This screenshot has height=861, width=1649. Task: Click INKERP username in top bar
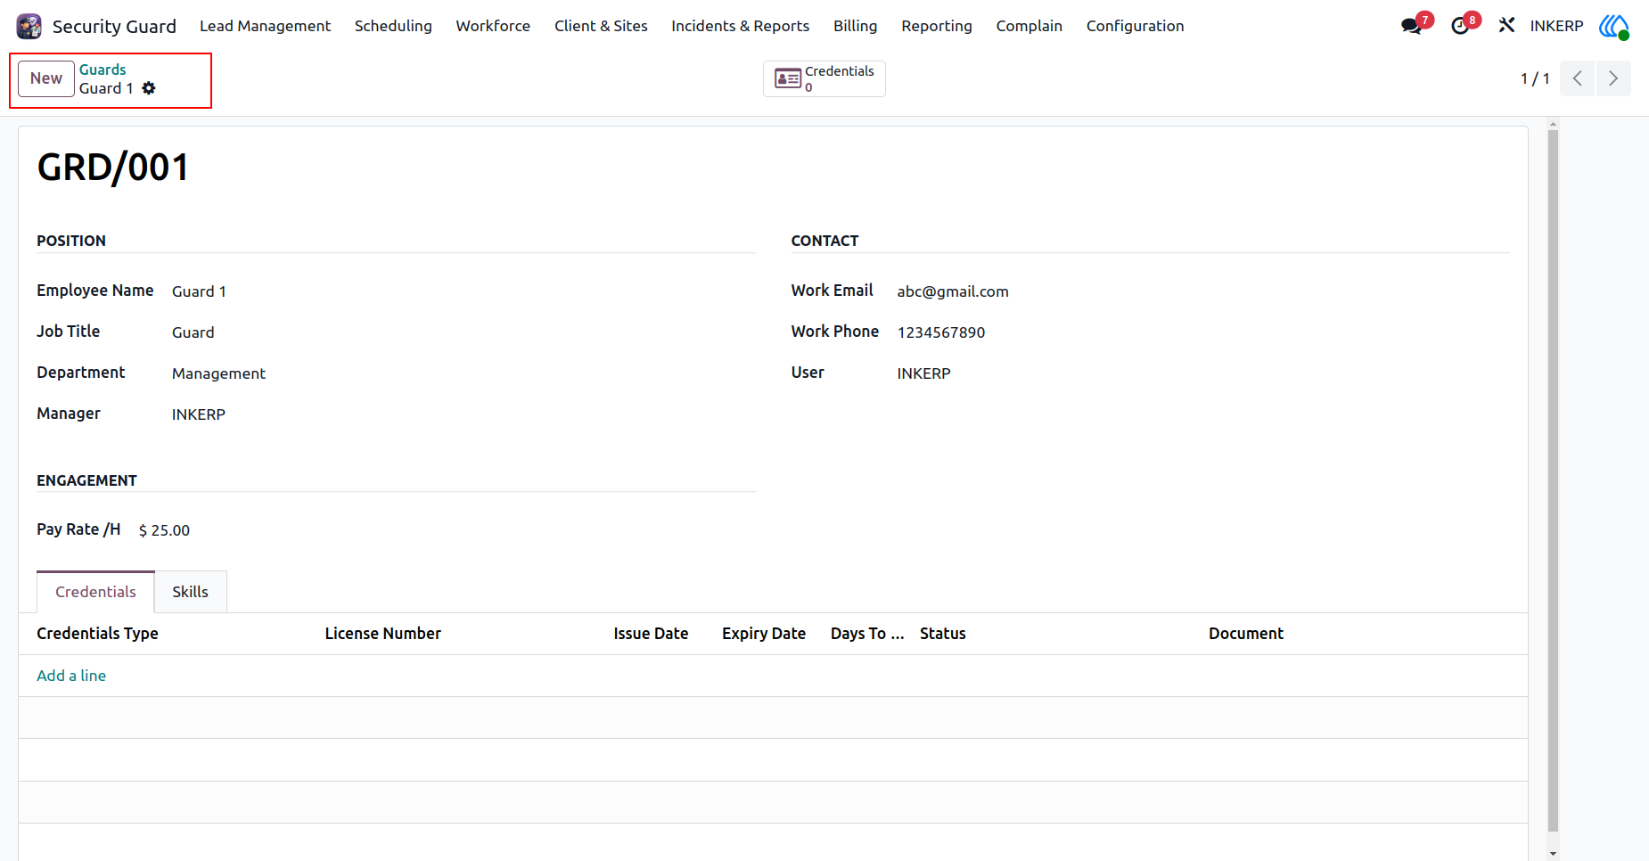pyautogui.click(x=1556, y=26)
